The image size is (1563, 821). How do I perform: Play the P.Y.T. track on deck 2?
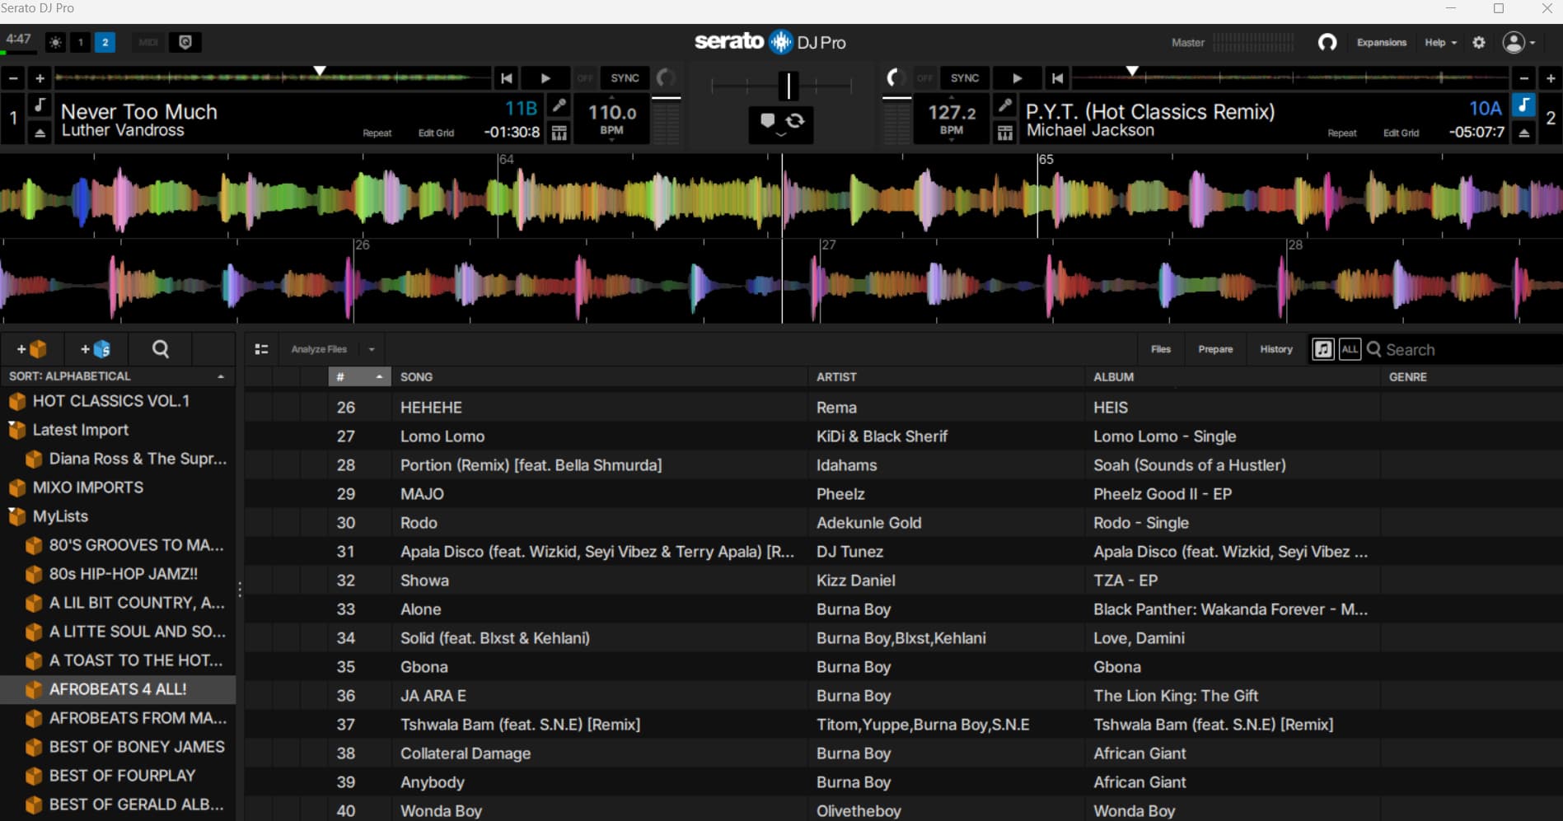(1018, 78)
